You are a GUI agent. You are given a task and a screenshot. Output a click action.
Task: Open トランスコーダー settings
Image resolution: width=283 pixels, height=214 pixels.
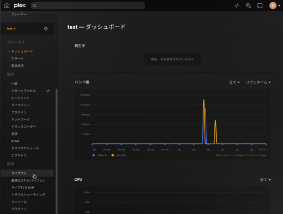coord(23,126)
